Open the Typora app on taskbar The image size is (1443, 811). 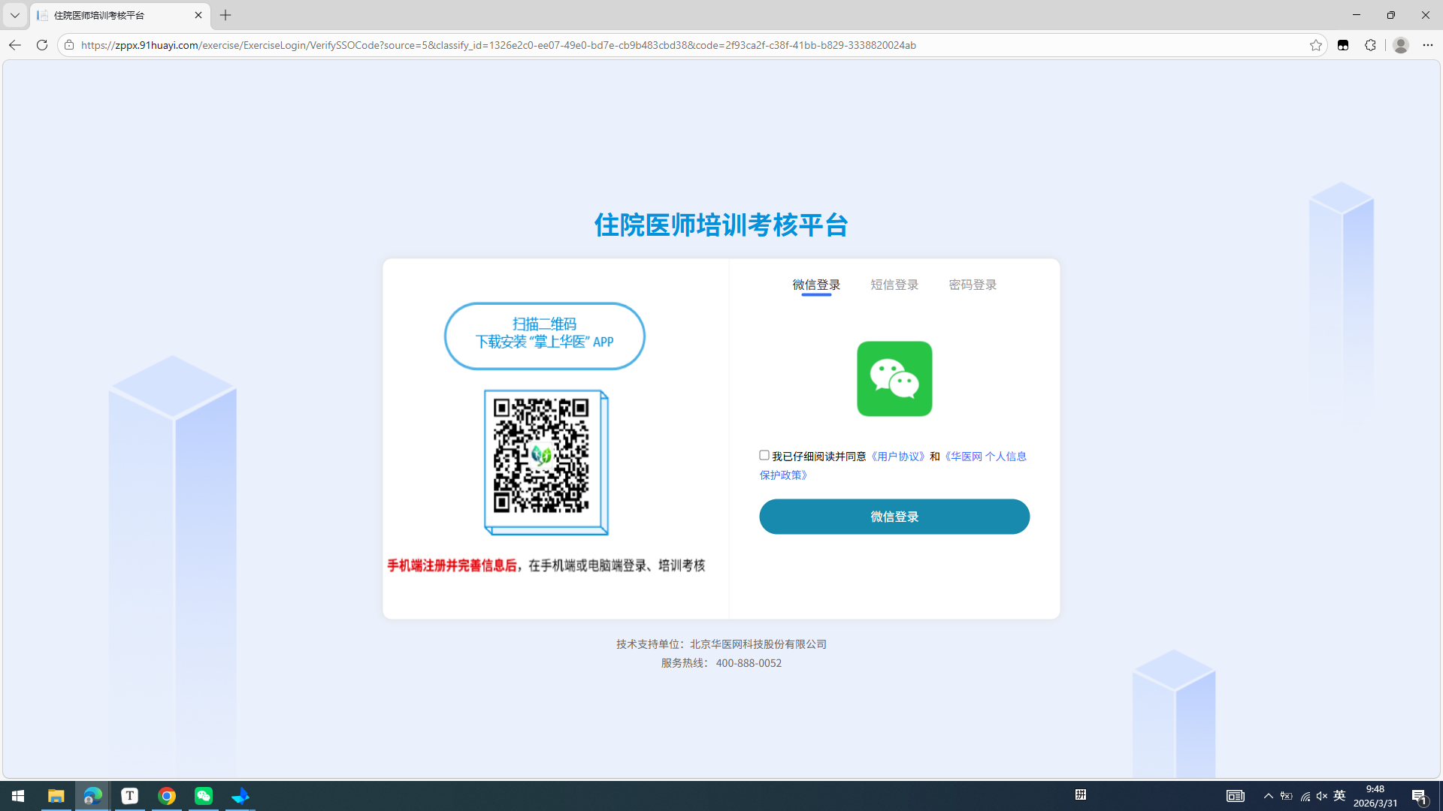tap(129, 796)
